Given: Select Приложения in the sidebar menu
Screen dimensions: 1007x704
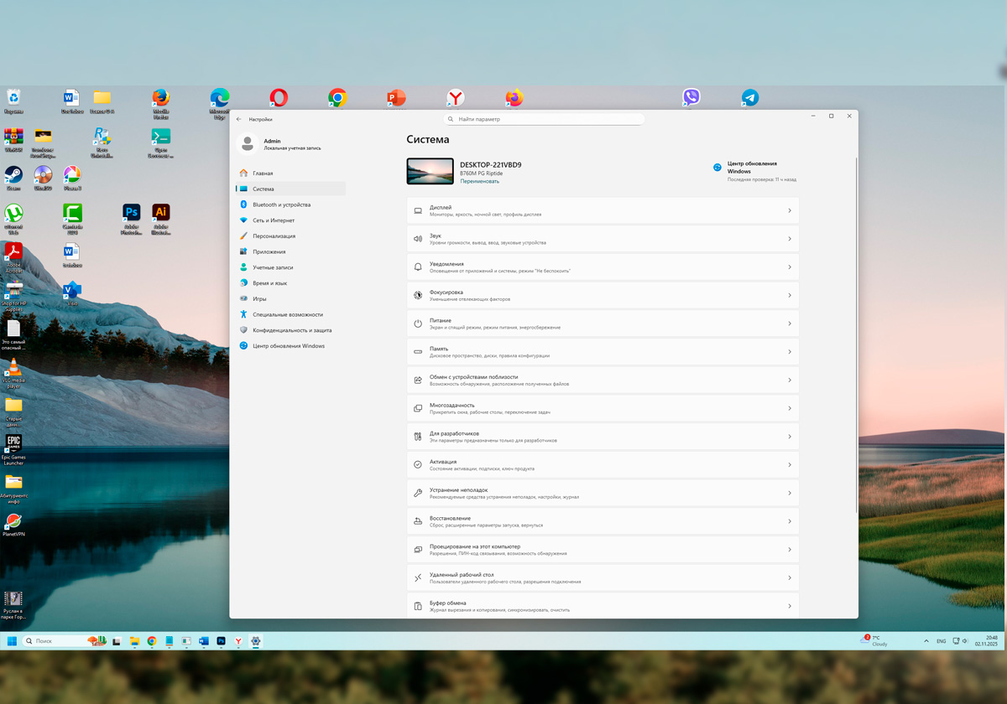Looking at the screenshot, I should pos(269,251).
